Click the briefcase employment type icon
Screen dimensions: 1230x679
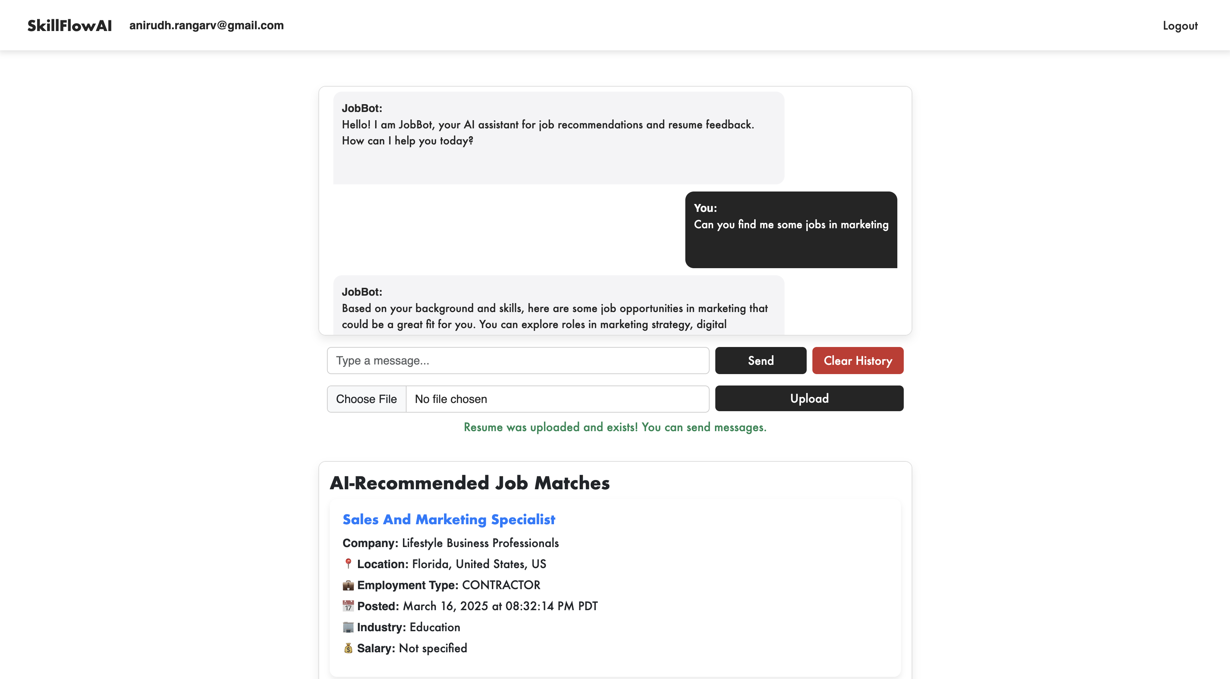point(348,585)
